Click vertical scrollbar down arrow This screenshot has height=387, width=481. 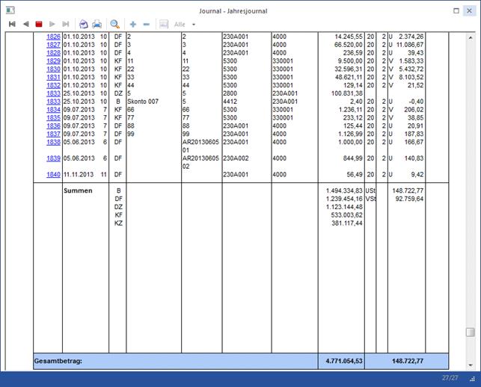coord(470,366)
